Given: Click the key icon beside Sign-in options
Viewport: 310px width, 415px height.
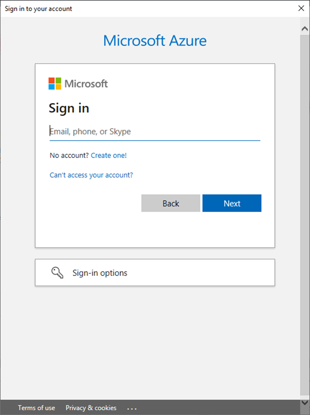Looking at the screenshot, I should 57,272.
